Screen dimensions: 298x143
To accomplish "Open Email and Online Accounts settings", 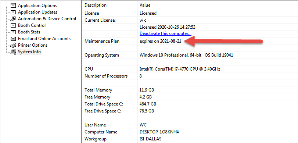I will [x=44, y=39].
